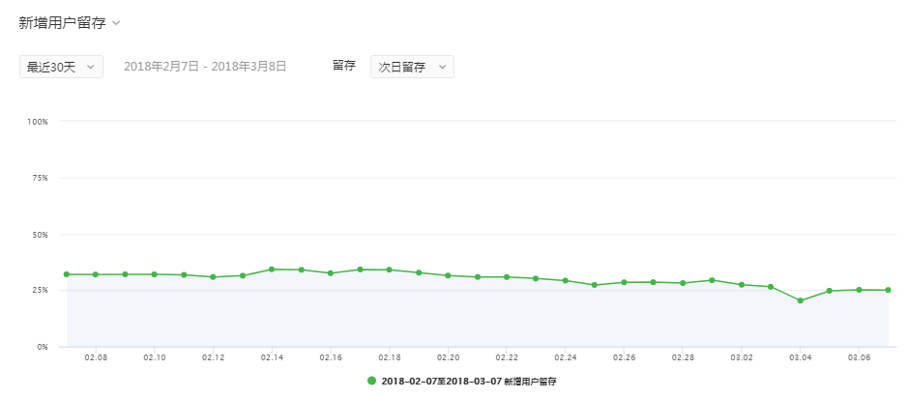Click the data point at 02.22
This screenshot has width=907, height=398.
507,277
